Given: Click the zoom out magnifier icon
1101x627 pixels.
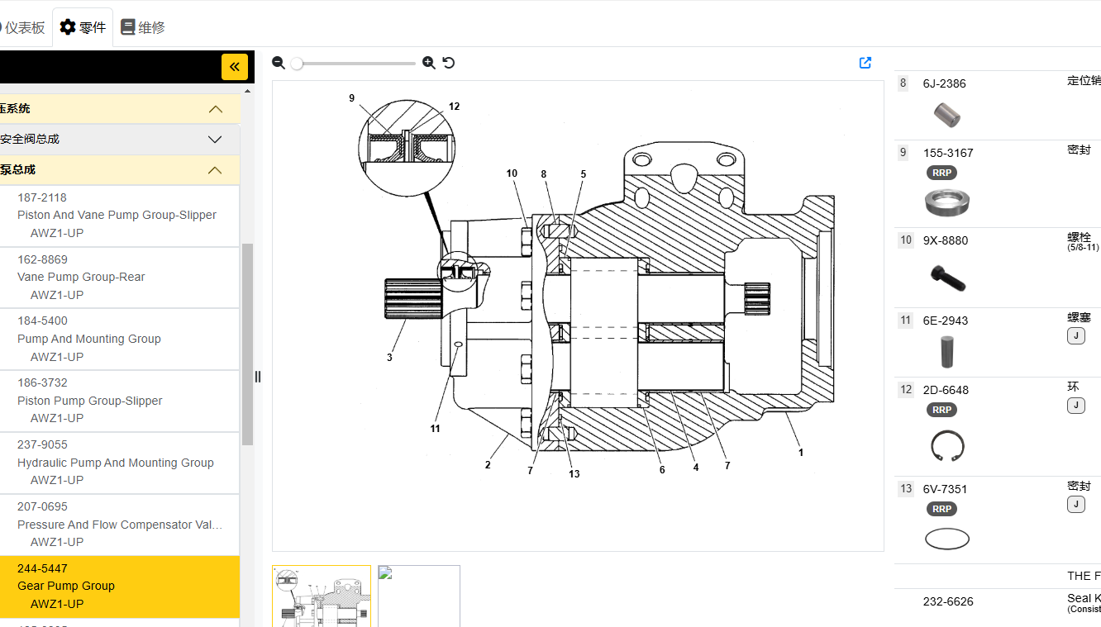Looking at the screenshot, I should tap(279, 63).
